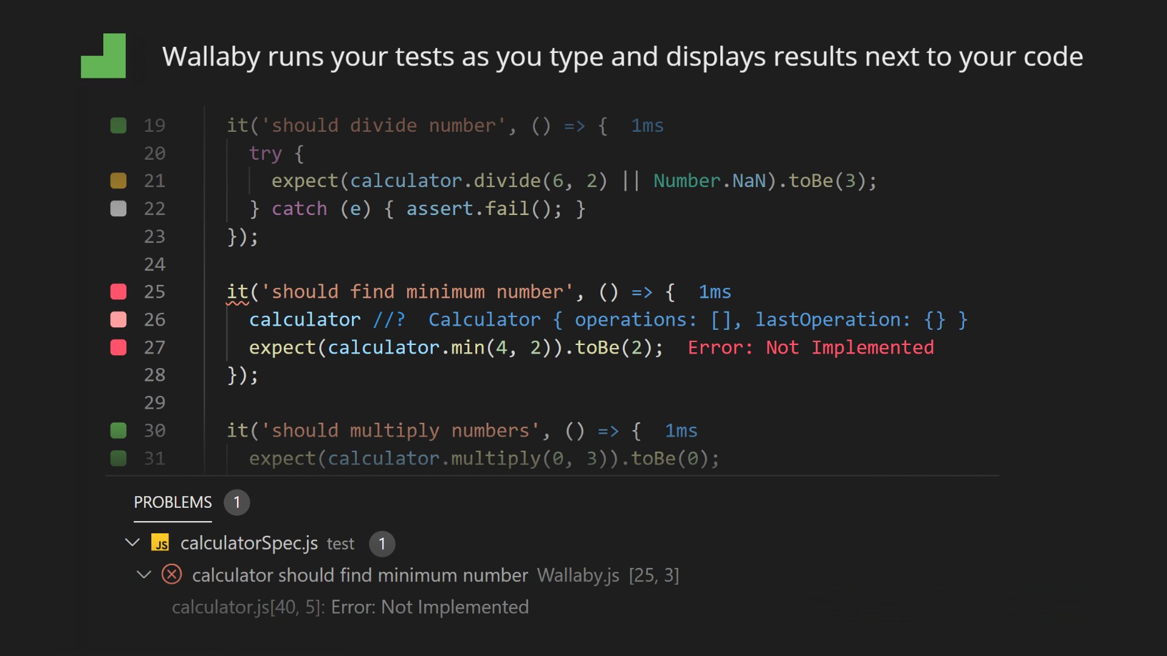
Task: Click 'should multiply numbers' test string
Action: point(401,431)
